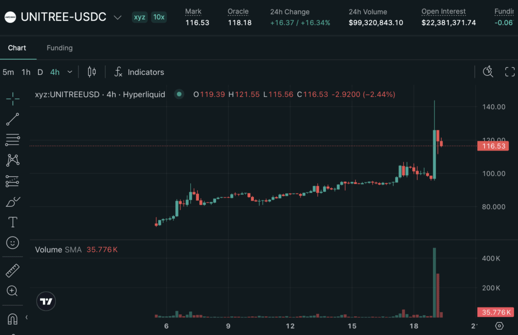Click the 80.000 price axis label
This screenshot has height=335, width=518.
pyautogui.click(x=494, y=207)
